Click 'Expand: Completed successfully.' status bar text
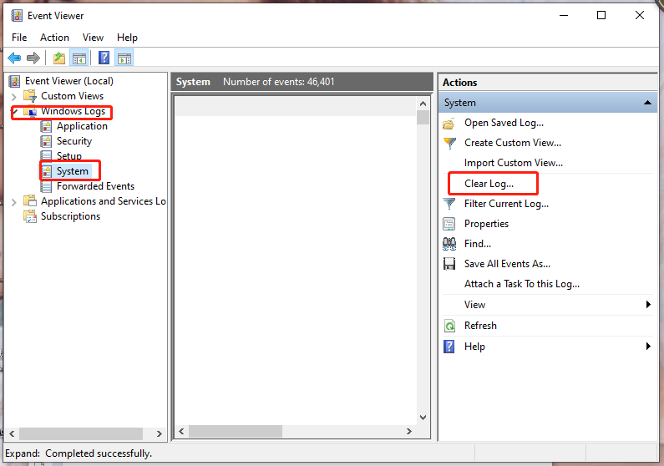664x466 pixels. (x=79, y=453)
